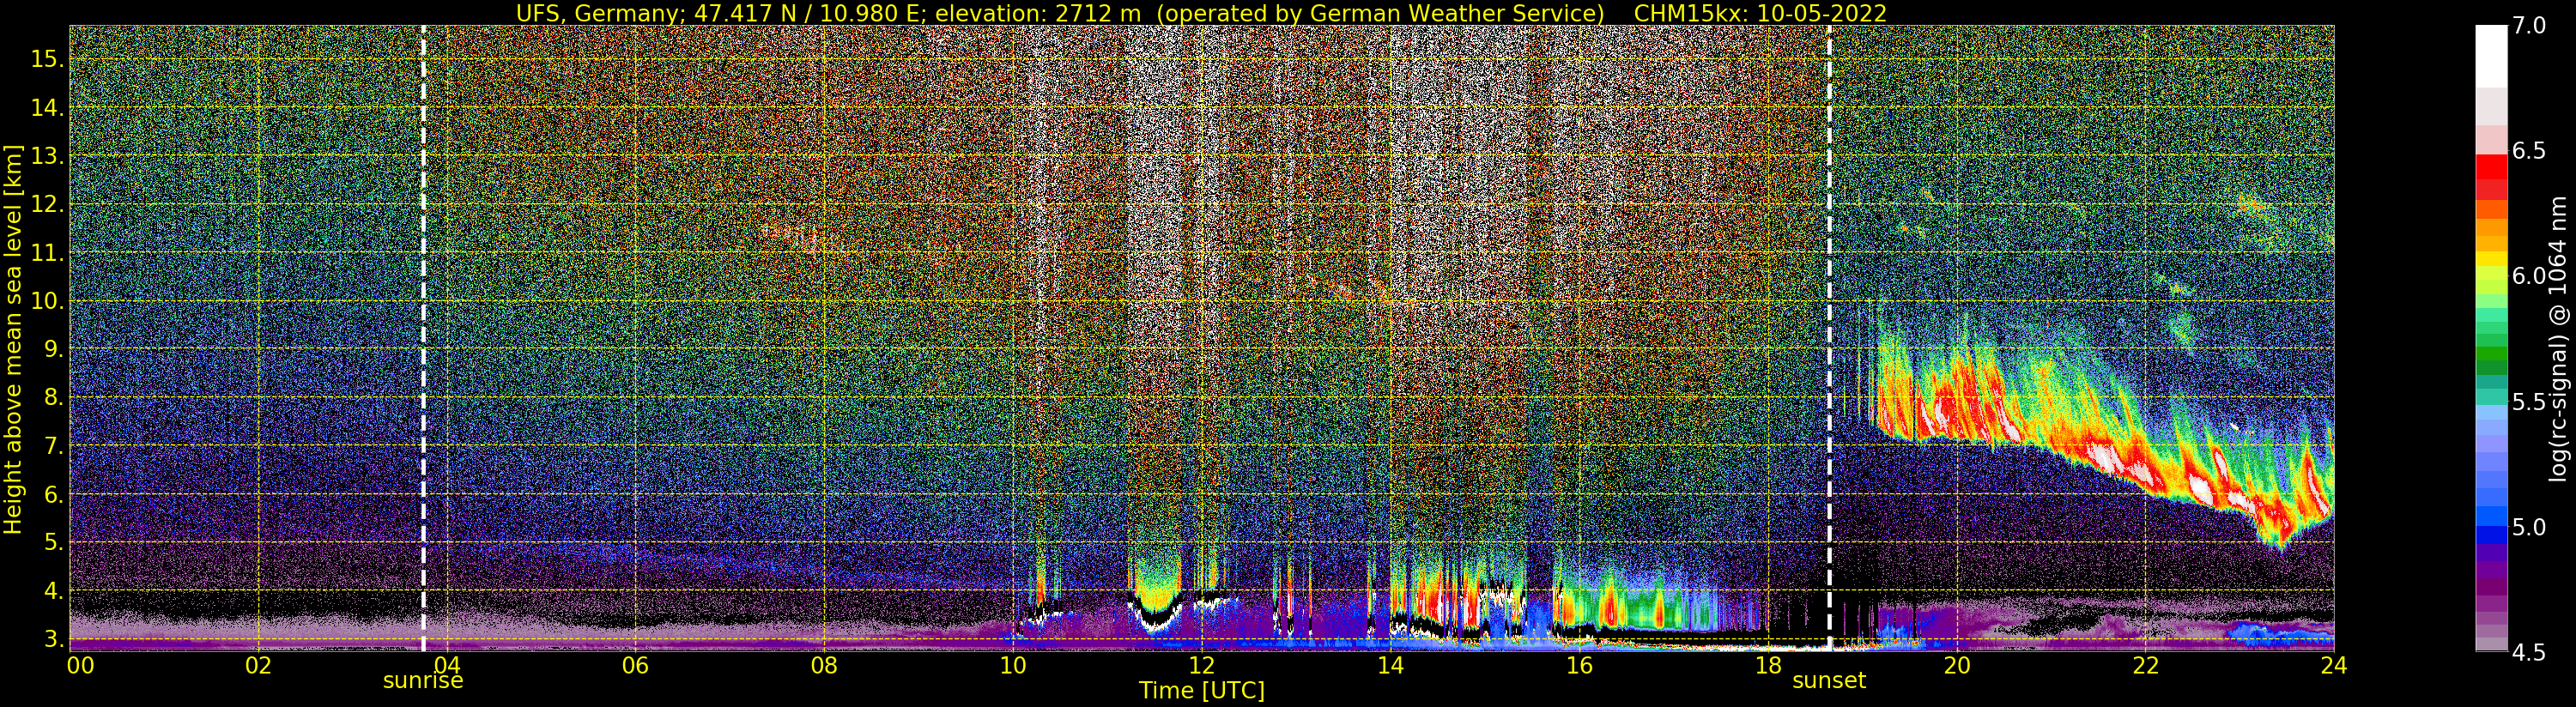
Task: Click the 4. tick label on the height axis
Action: [x=54, y=591]
